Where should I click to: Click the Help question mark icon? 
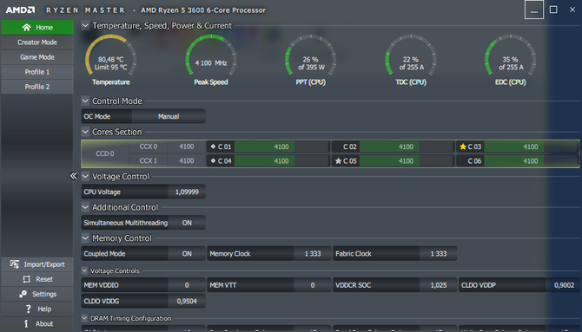point(28,309)
